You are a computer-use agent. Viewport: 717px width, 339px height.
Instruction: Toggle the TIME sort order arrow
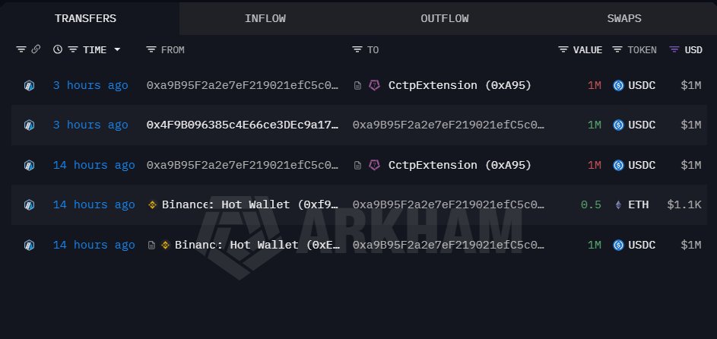pyautogui.click(x=117, y=50)
